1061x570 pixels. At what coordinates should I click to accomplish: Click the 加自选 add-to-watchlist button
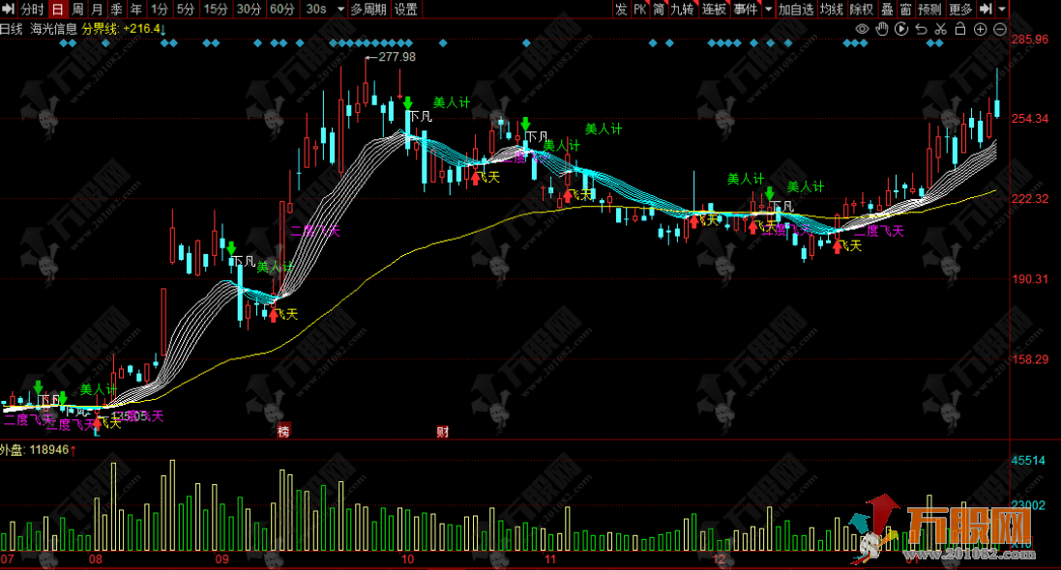click(x=796, y=10)
